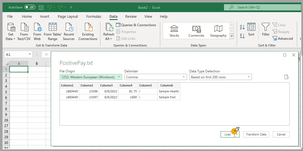
Task: Open the Formulas tab
Action: tap(94, 17)
